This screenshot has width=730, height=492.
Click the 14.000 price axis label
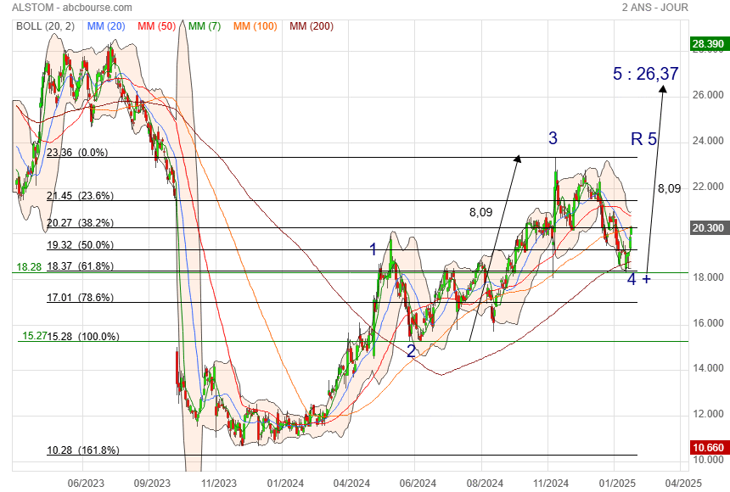point(708,368)
